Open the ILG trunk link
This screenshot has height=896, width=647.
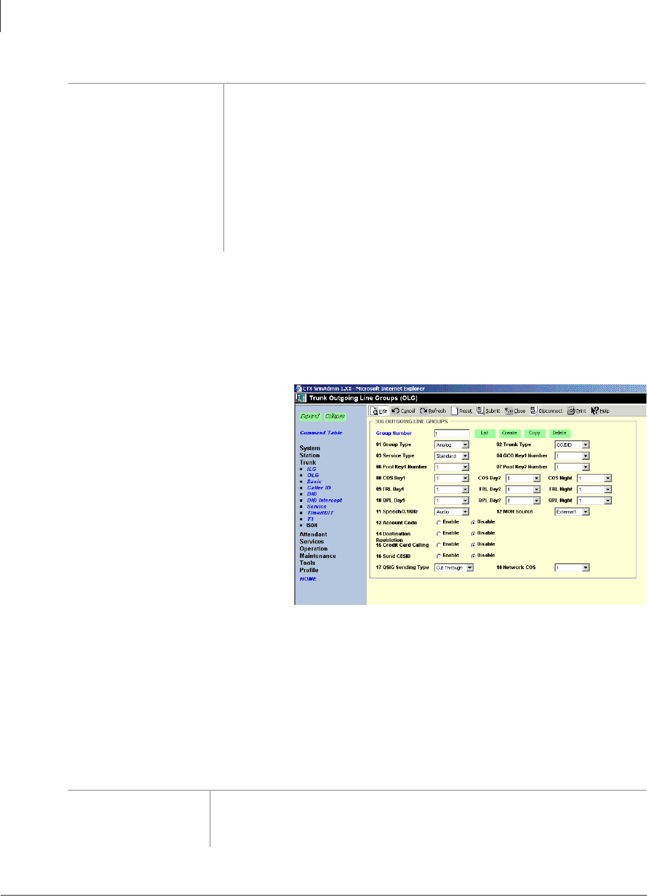click(311, 469)
